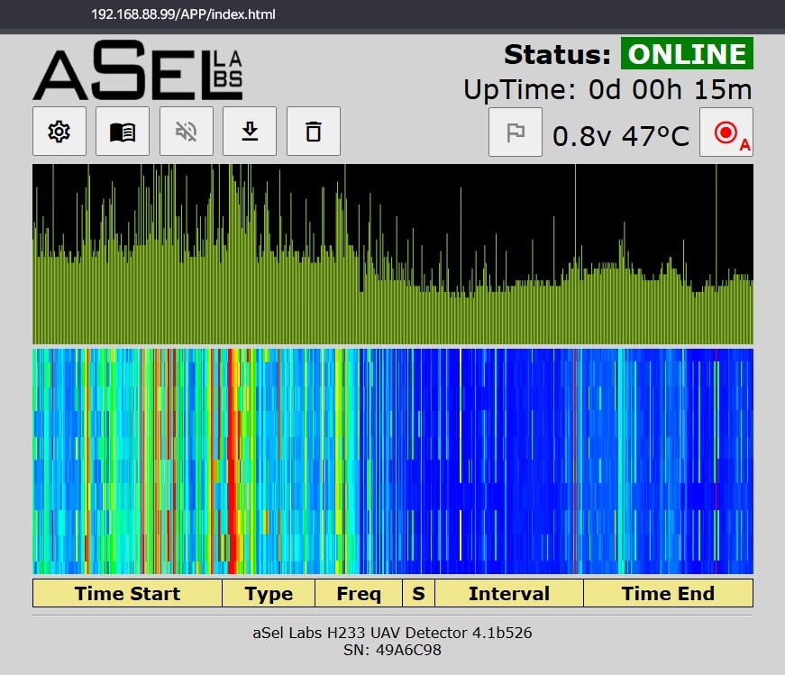This screenshot has width=785, height=675.
Task: Click the green spectrum graph
Action: coord(393,254)
